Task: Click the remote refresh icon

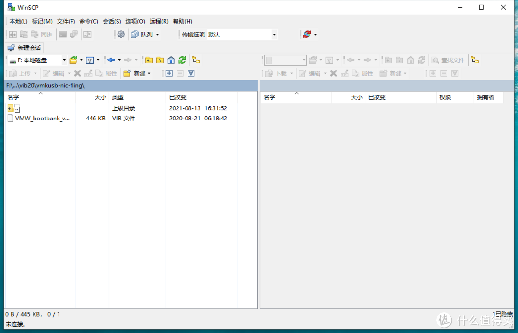Action: (422, 60)
